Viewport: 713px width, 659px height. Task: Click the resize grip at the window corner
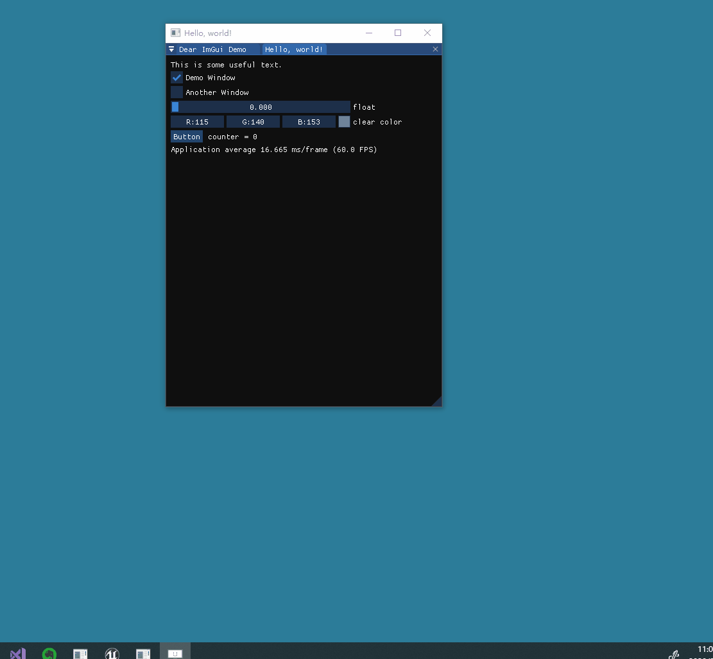point(437,402)
